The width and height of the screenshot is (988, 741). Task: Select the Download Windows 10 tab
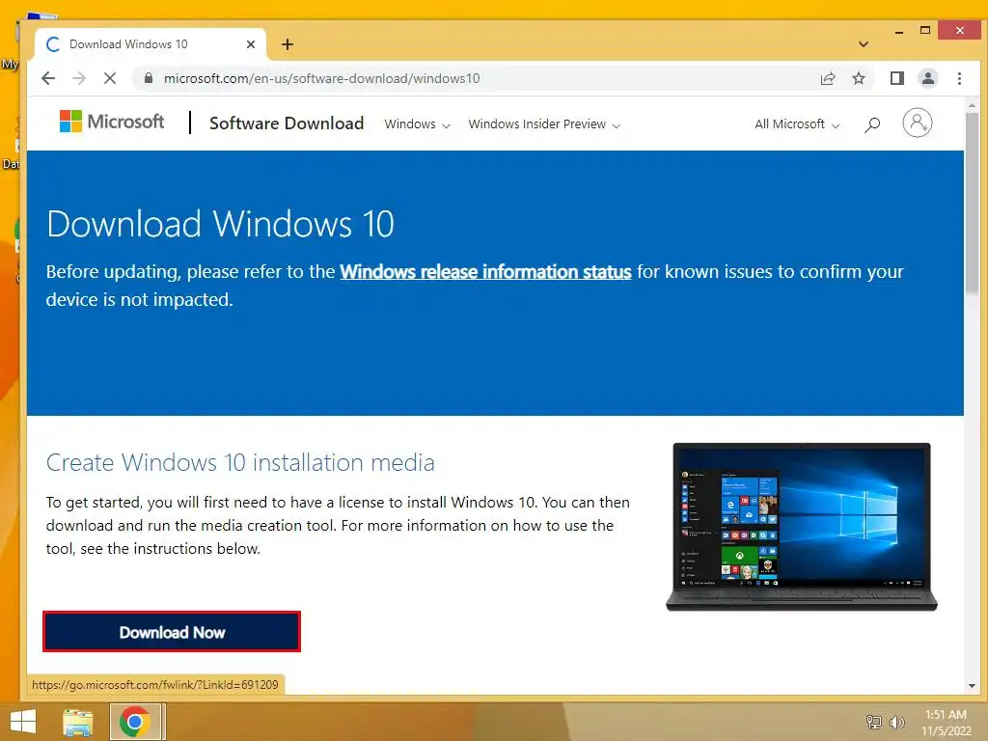pos(150,44)
